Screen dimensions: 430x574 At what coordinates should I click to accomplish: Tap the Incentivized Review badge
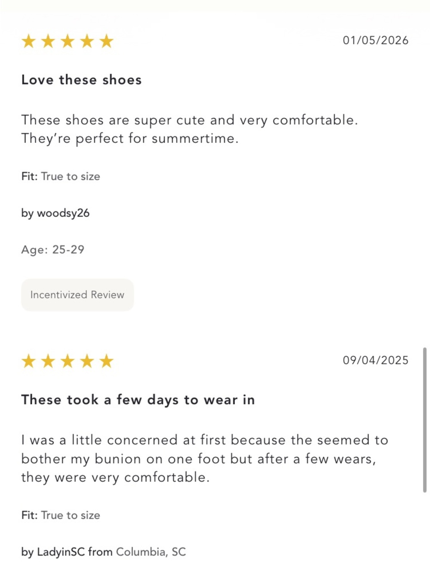(x=77, y=295)
